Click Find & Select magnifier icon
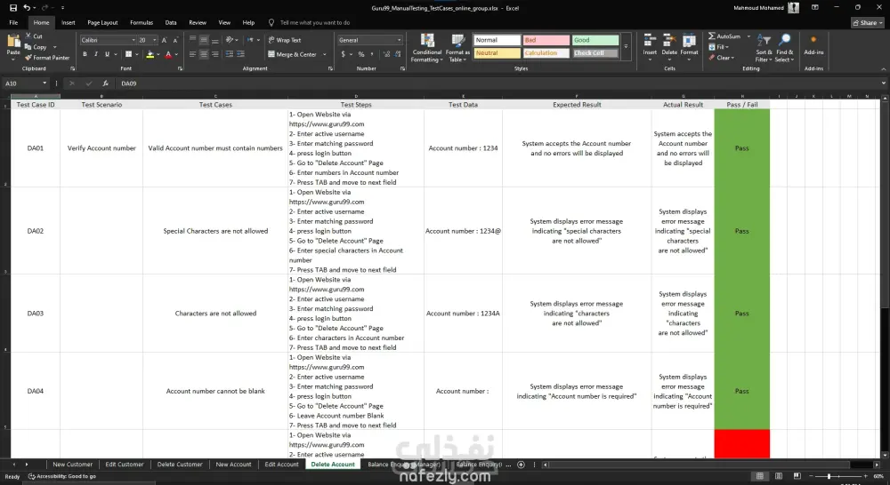The height and width of the screenshot is (485, 890). point(784,40)
